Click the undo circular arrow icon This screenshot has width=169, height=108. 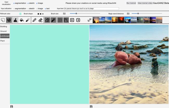[9, 20]
